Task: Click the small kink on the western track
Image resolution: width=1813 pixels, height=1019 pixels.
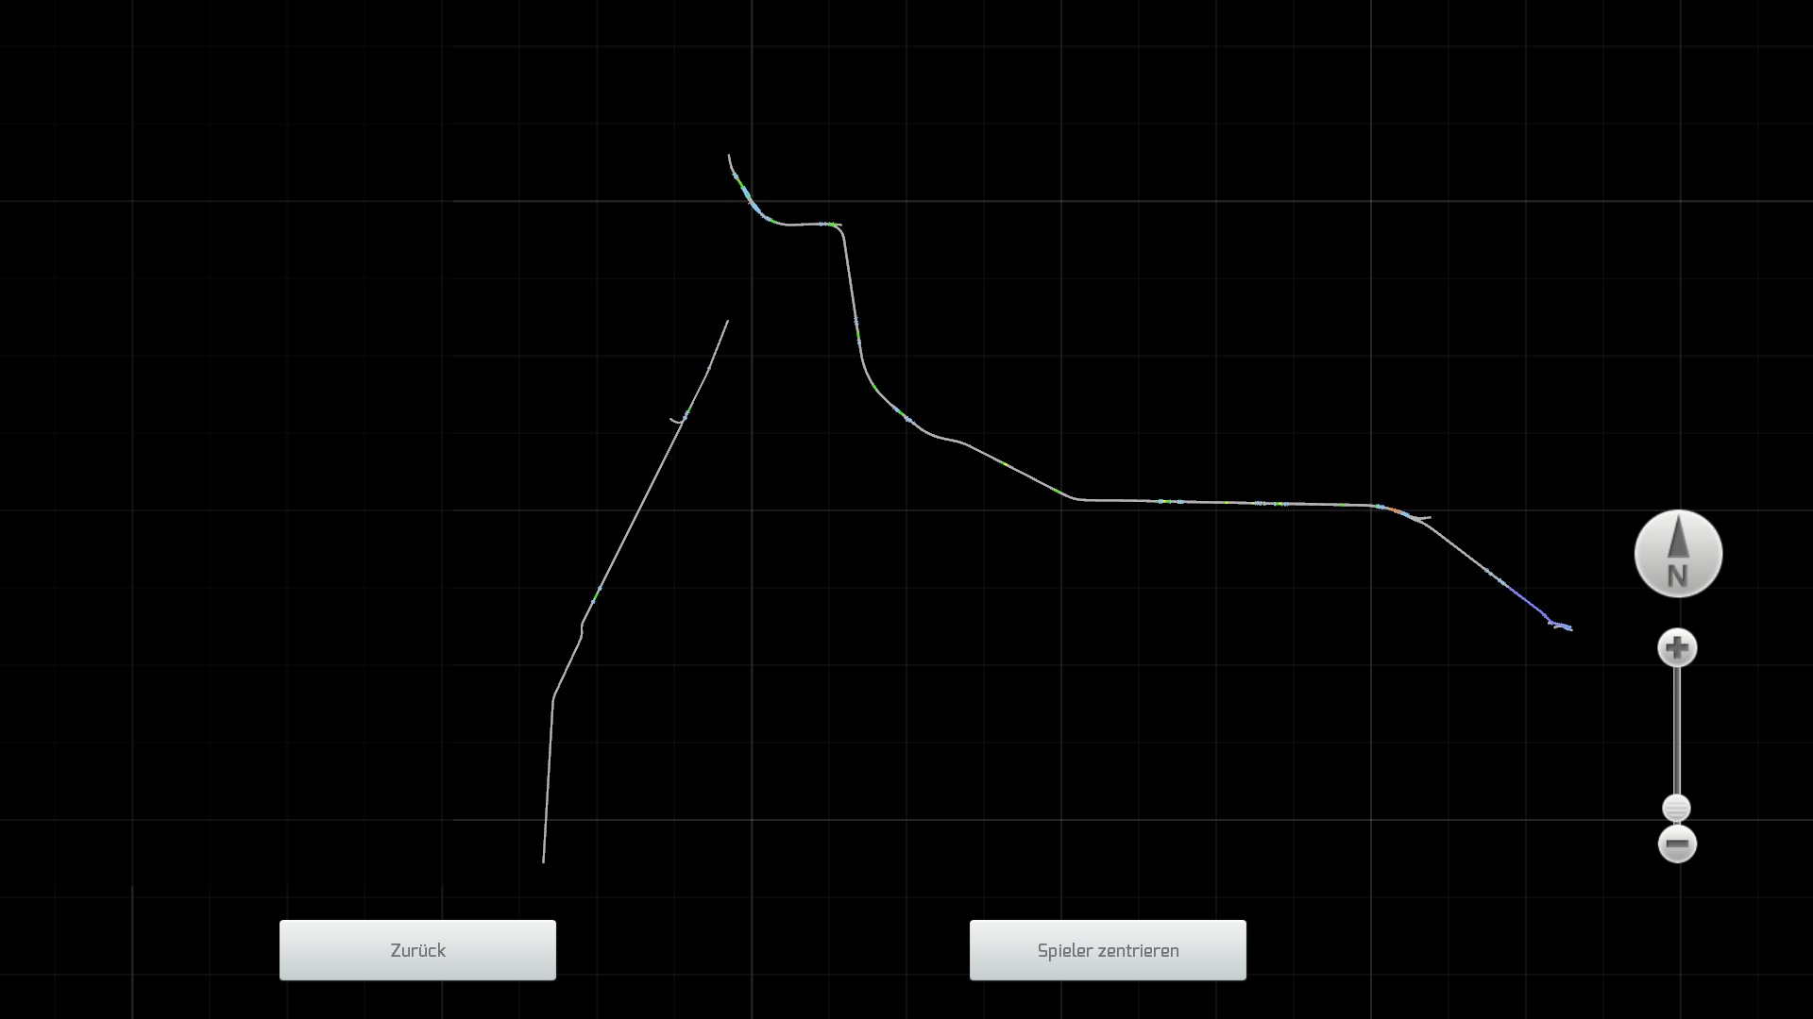Action: click(582, 630)
